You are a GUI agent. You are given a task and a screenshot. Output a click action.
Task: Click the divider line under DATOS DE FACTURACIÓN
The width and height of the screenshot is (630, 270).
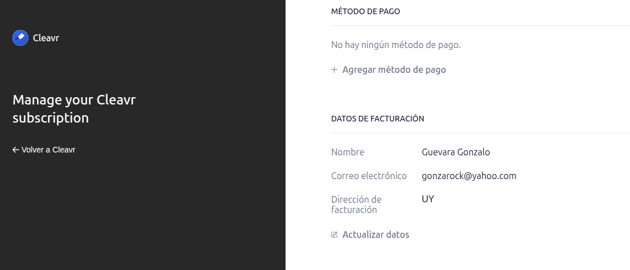click(480, 133)
